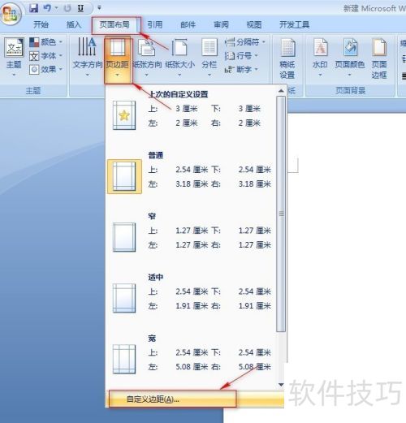Switch to the 引用 ribbon tab

[x=155, y=24]
